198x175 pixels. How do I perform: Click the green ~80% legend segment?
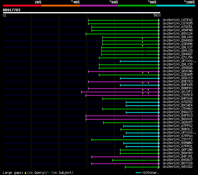coord(137,6)
